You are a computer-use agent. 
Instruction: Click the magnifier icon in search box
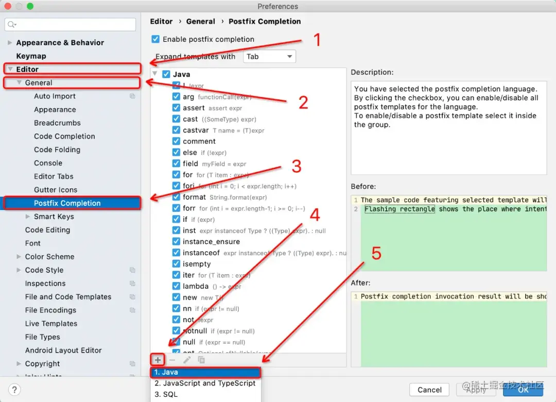coord(12,24)
